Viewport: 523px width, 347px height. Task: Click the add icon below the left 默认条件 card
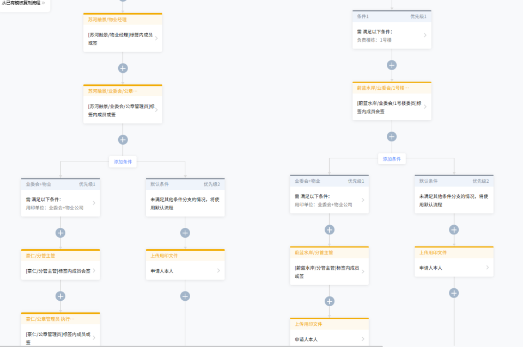tap(185, 232)
